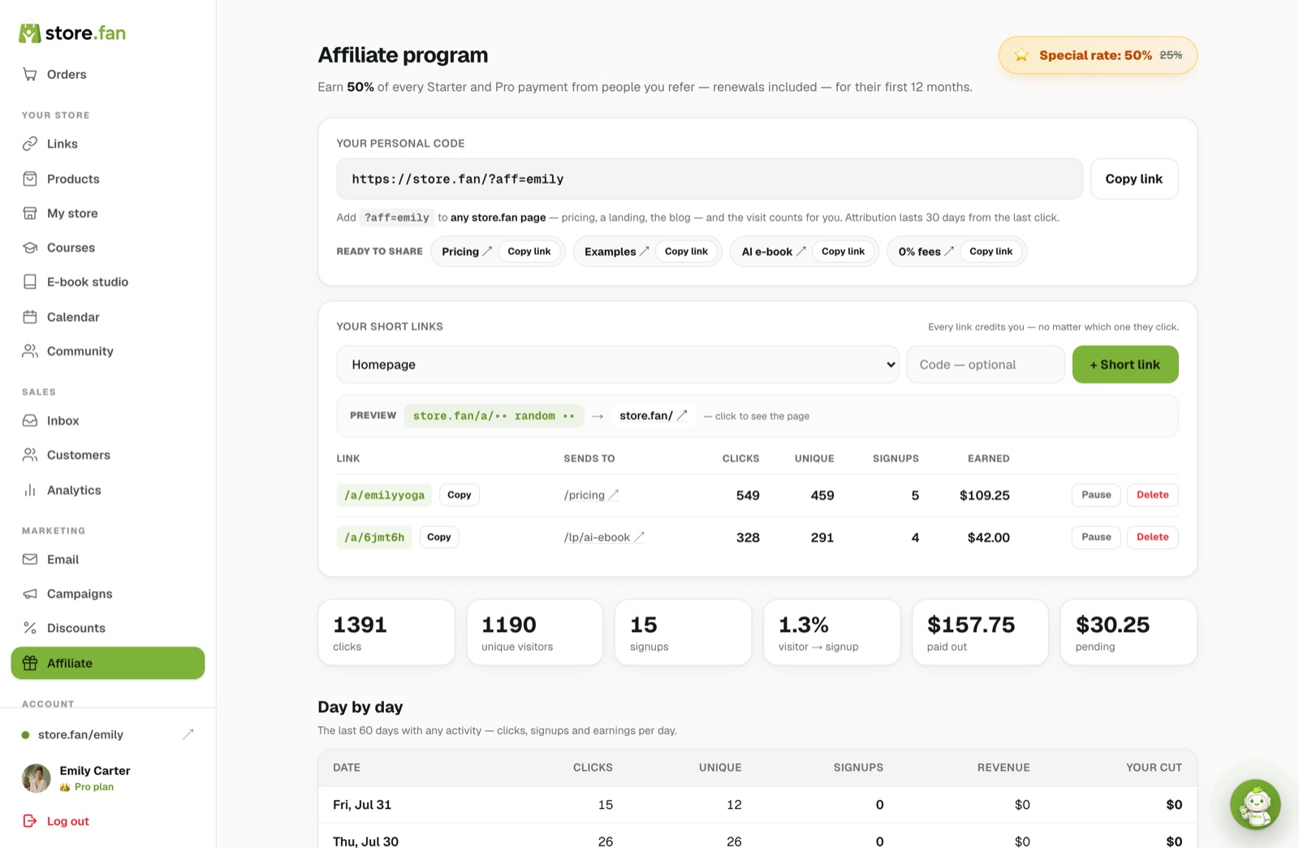
Task: Click the Community people icon
Action: [x=30, y=351]
